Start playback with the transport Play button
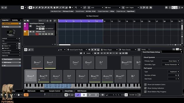The height and width of the screenshot is (103, 184). [x=90, y=95]
